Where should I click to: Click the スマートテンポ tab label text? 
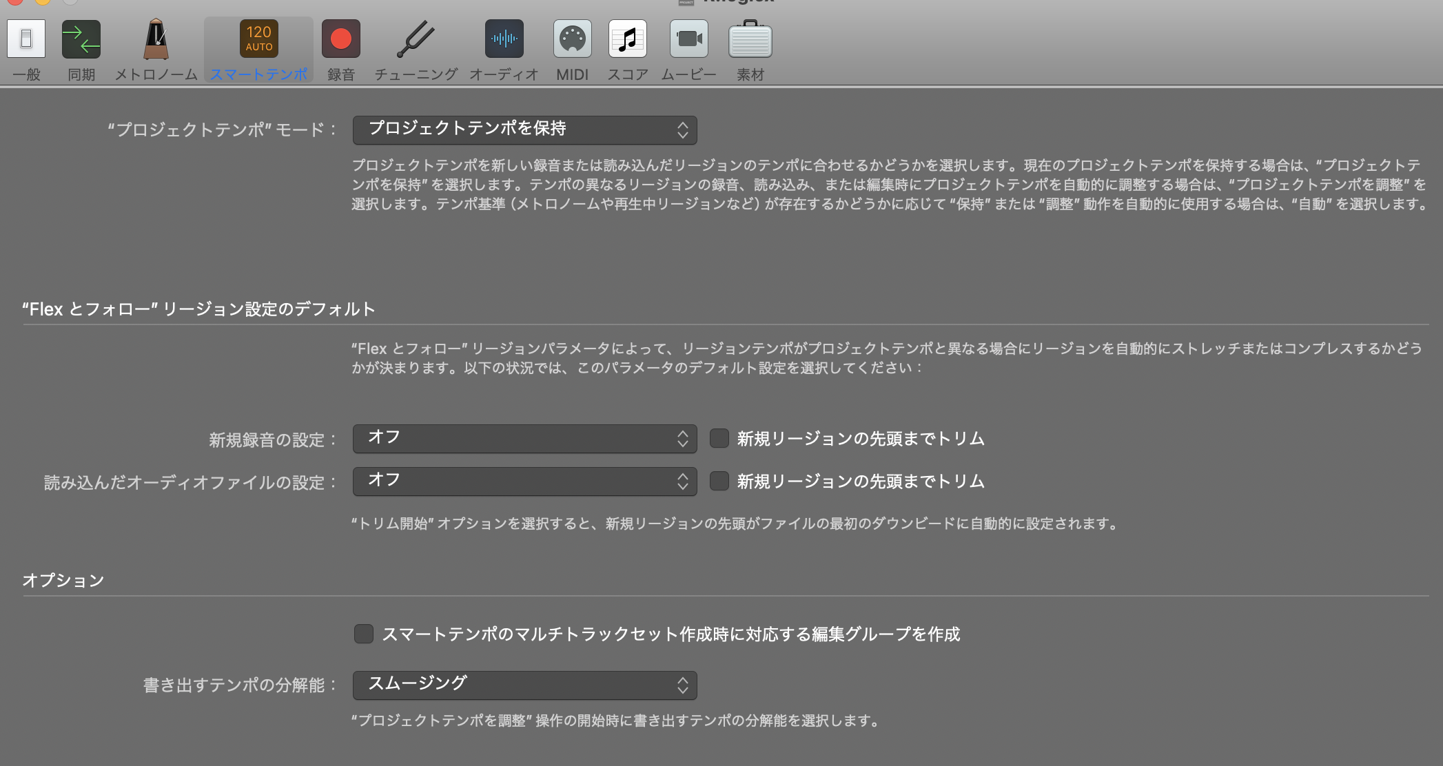[x=258, y=74]
